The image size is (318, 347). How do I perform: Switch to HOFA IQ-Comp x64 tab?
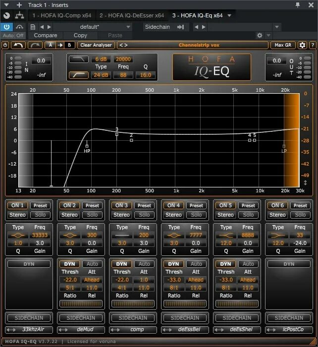coord(62,15)
